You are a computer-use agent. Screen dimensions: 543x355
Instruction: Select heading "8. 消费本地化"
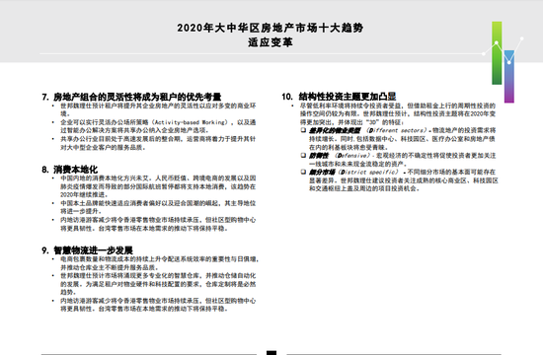pyautogui.click(x=69, y=170)
